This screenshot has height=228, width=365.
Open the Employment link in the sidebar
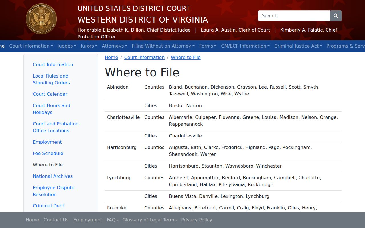(x=47, y=142)
